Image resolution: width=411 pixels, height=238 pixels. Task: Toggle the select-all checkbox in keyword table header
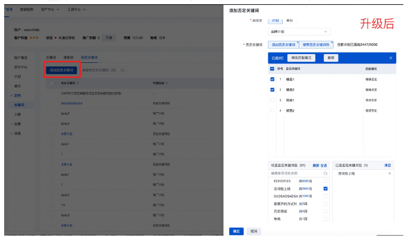point(272,69)
